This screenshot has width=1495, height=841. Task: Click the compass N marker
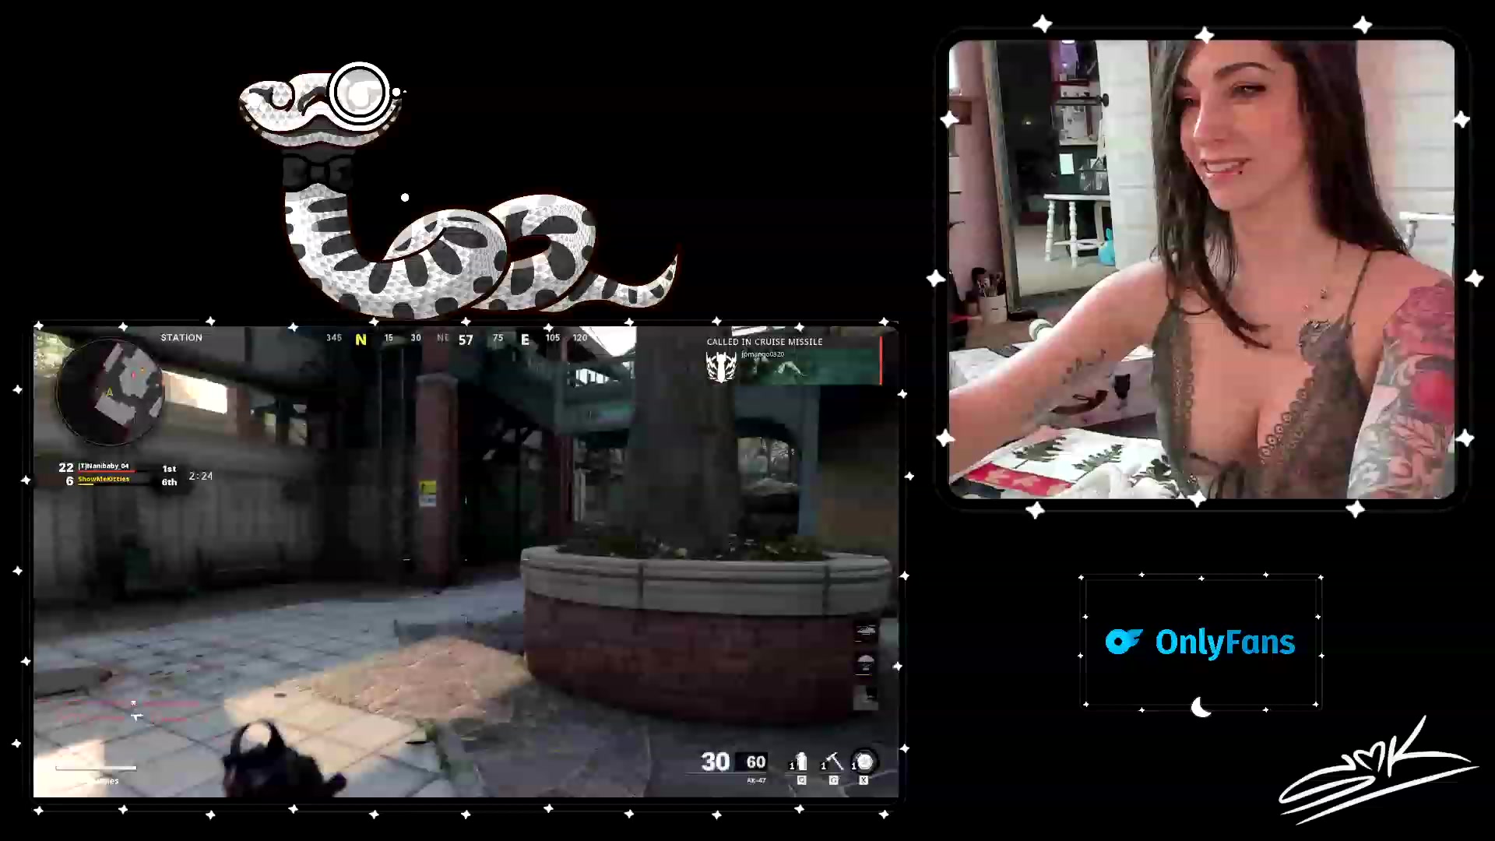(x=361, y=340)
